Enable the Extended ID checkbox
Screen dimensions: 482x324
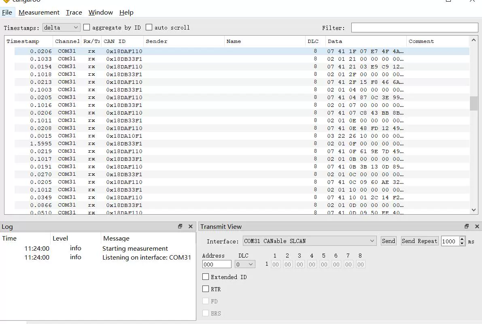[206, 277]
